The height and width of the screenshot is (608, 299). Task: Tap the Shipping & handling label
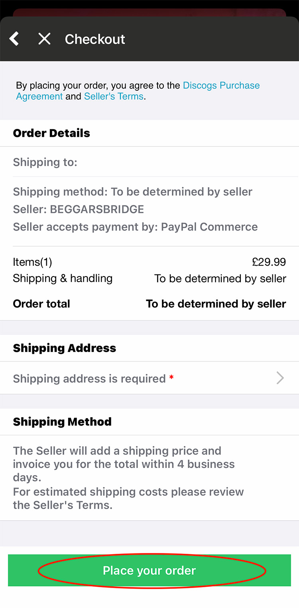[63, 278]
